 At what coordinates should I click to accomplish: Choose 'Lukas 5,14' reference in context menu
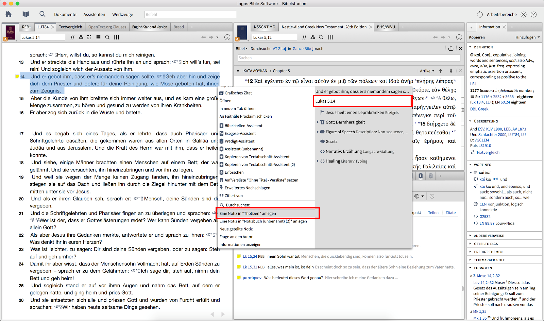pos(362,101)
